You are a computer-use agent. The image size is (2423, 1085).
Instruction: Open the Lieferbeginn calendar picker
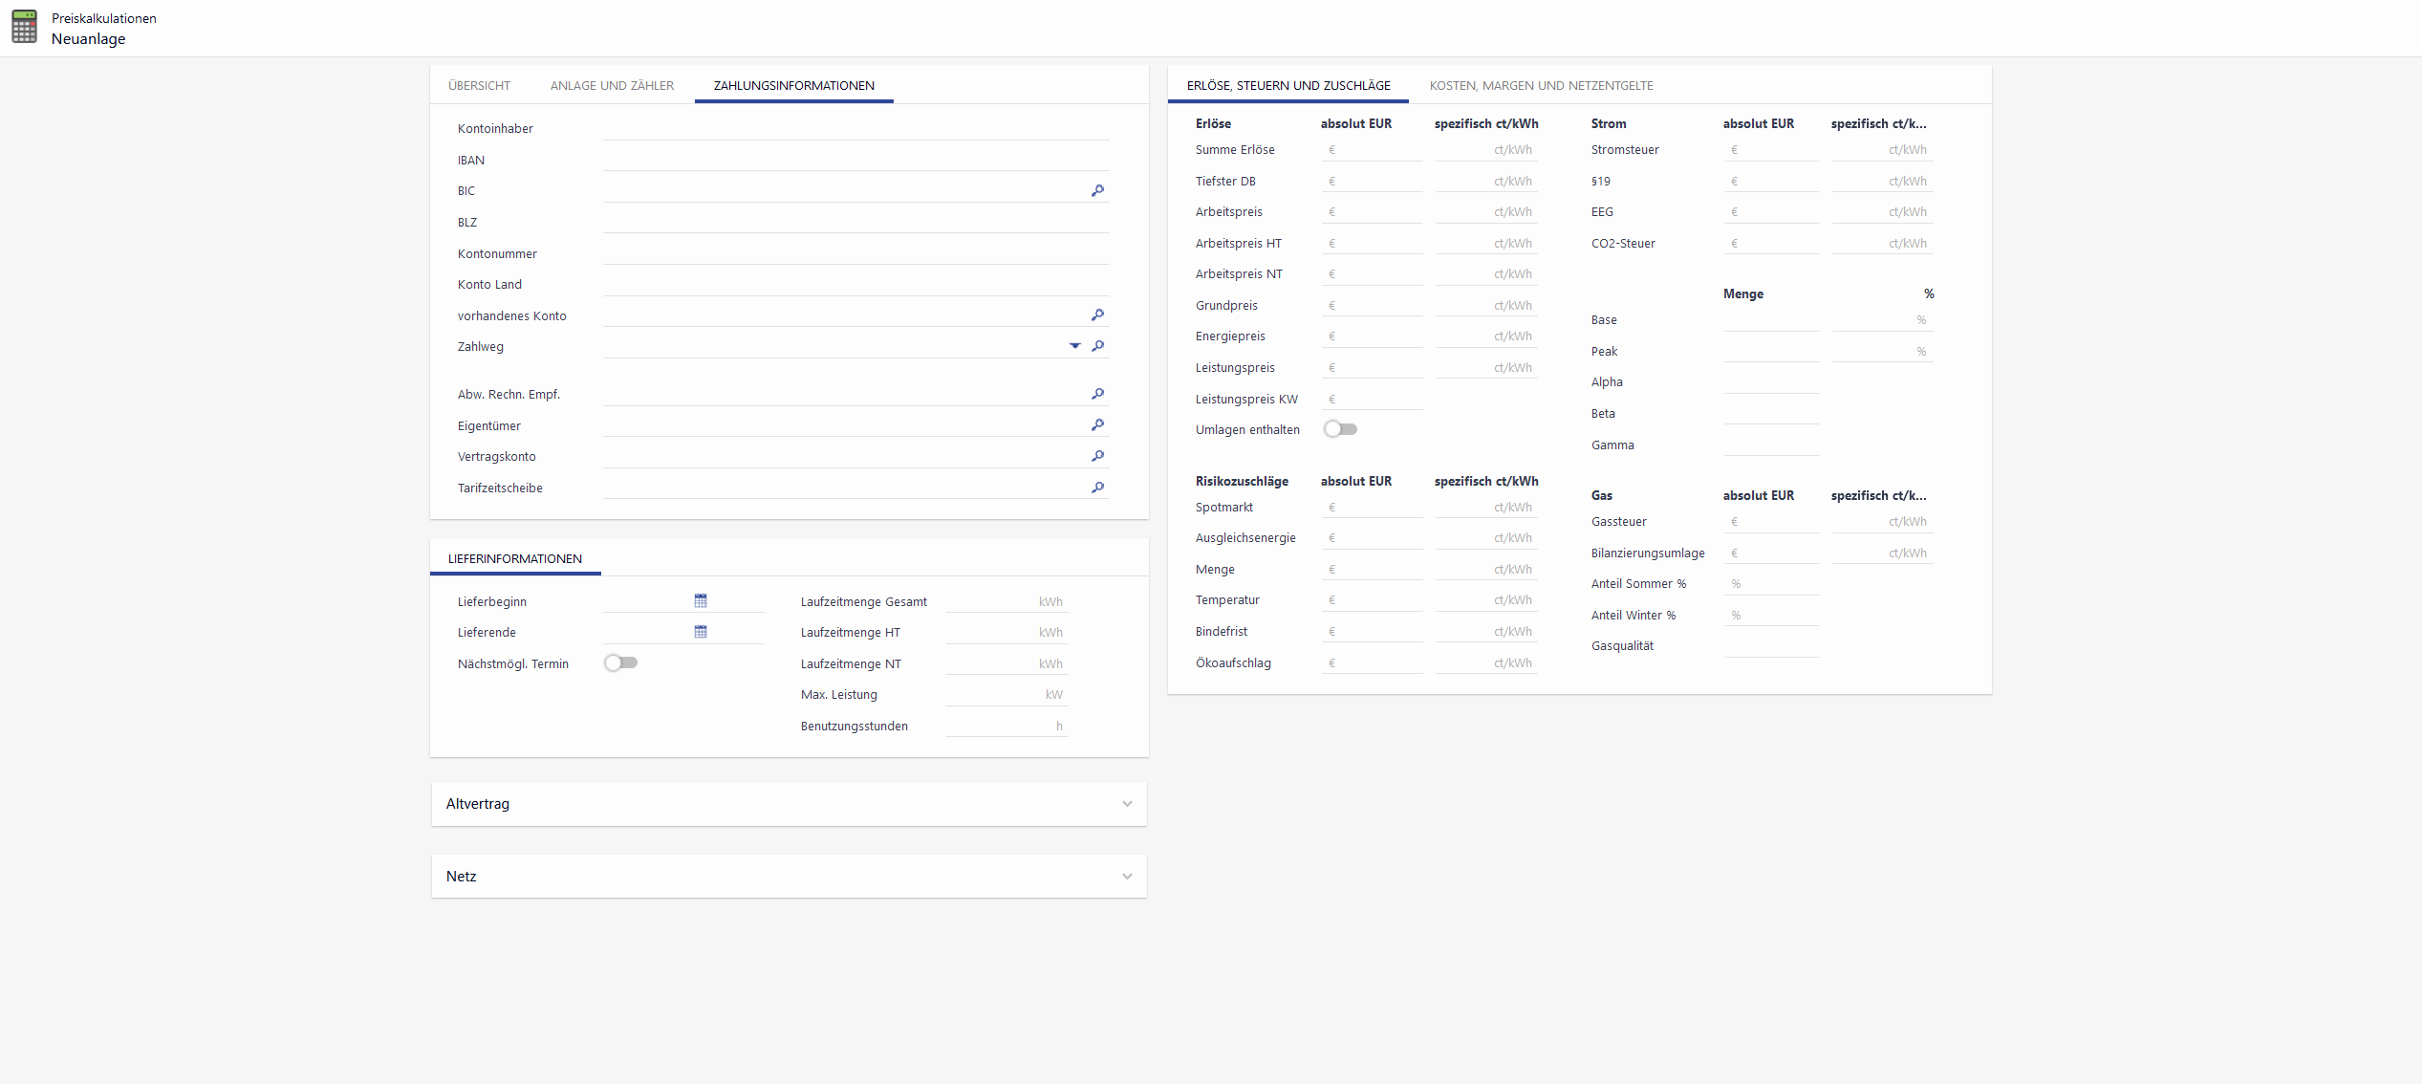tap(701, 601)
